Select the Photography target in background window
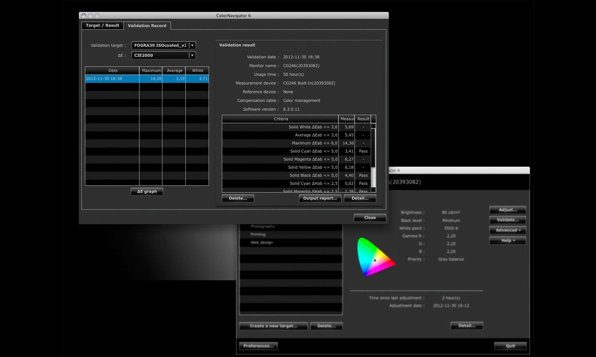The width and height of the screenshot is (596, 357). point(291,227)
